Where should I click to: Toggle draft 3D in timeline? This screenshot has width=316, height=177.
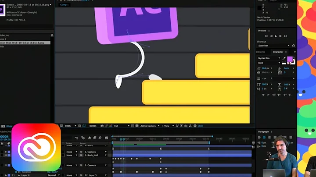click(83, 138)
